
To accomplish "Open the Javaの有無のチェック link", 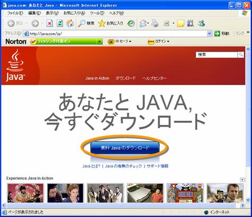I will coord(123,166).
